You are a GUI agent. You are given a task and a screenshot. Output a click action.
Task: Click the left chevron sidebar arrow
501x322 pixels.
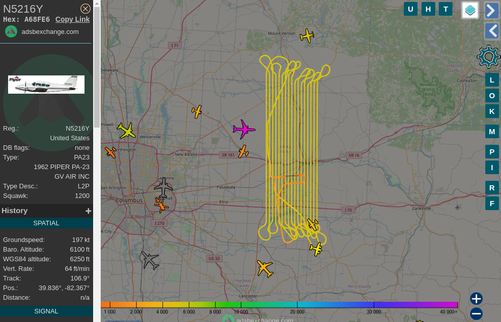492,31
